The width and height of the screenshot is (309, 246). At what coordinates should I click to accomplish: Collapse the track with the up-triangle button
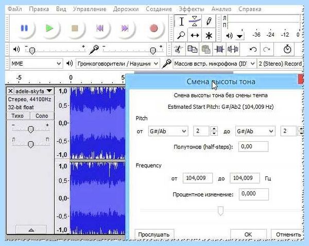(31, 230)
